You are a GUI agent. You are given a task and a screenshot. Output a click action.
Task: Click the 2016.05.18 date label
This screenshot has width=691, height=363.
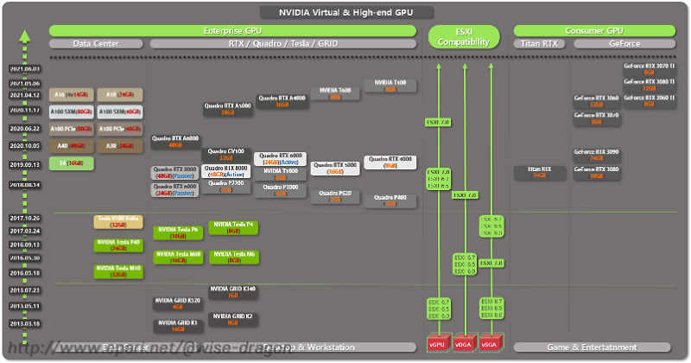[25, 272]
